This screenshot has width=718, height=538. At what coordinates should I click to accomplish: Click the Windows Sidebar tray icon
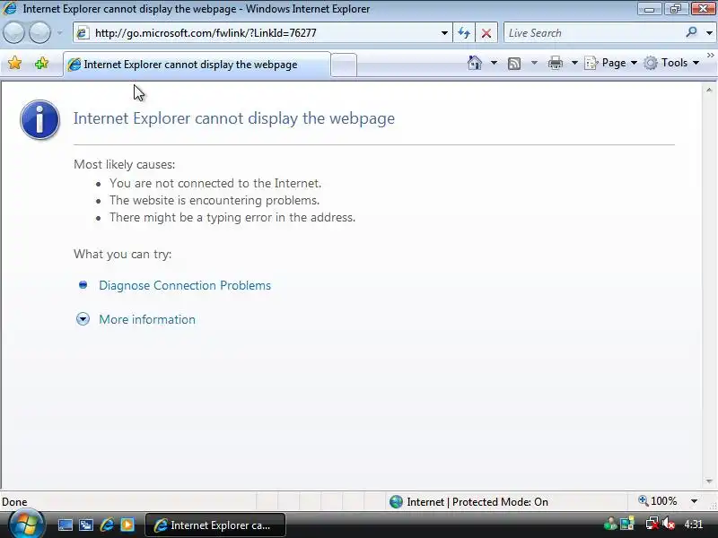click(x=627, y=523)
